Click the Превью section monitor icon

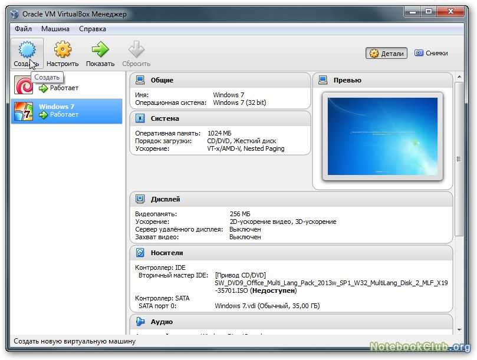point(323,80)
